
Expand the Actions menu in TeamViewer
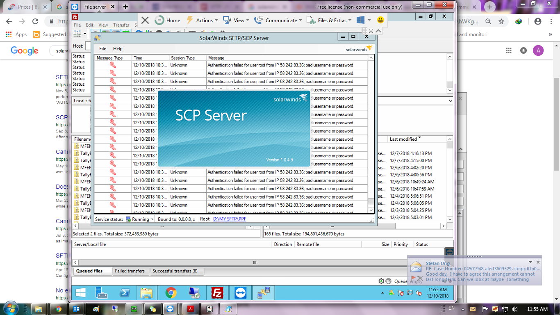pyautogui.click(x=202, y=20)
